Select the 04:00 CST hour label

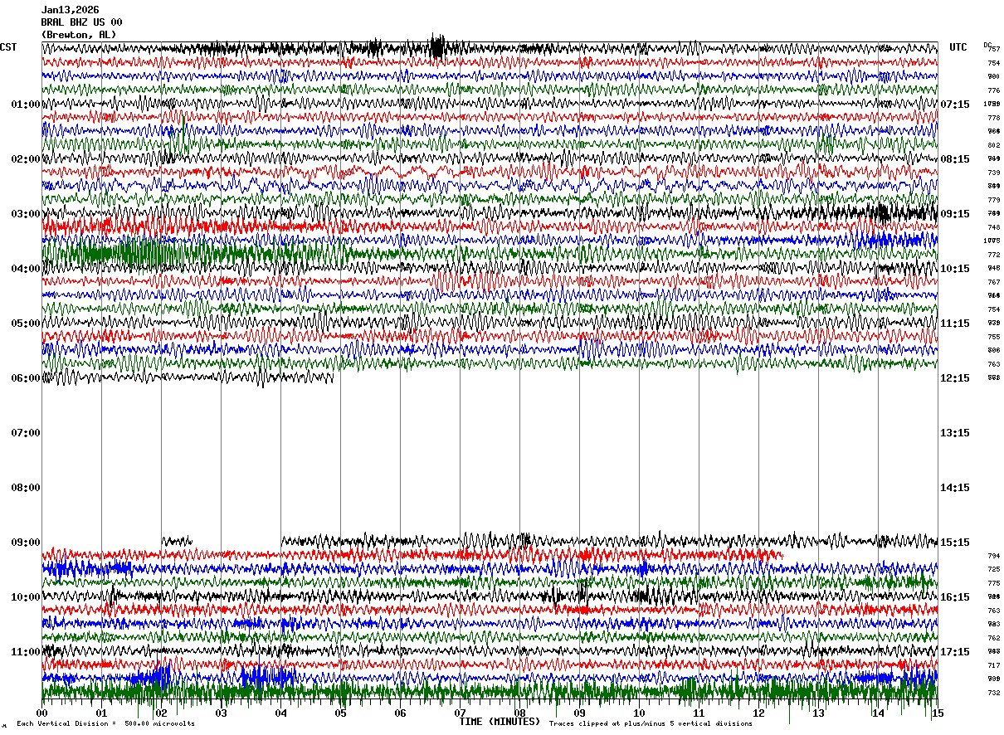pyautogui.click(x=26, y=269)
